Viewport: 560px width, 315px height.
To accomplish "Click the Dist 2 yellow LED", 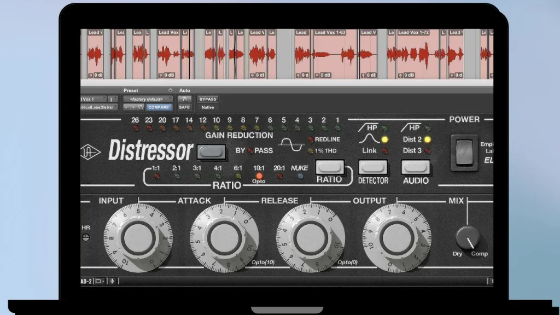I will [x=427, y=139].
